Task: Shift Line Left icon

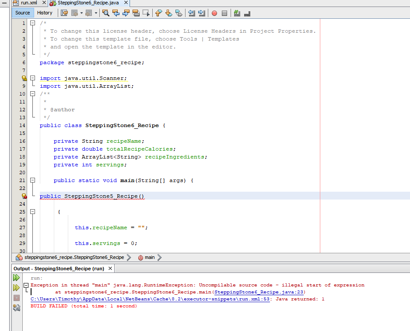Action: pos(192,13)
